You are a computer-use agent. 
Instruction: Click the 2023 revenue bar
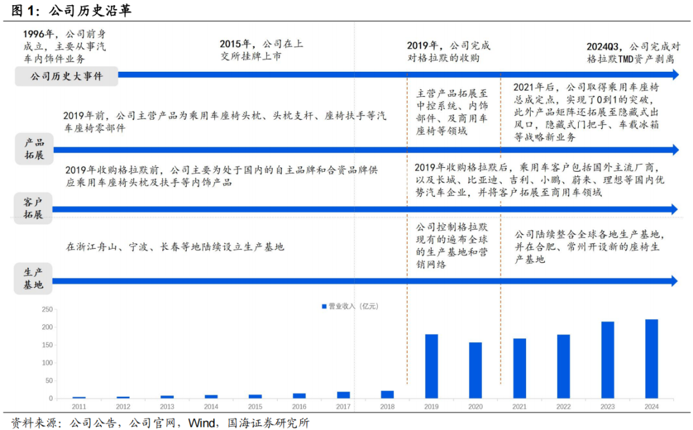(608, 360)
